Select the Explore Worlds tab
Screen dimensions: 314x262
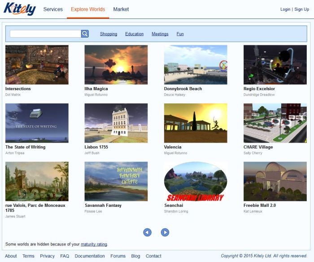coord(88,9)
